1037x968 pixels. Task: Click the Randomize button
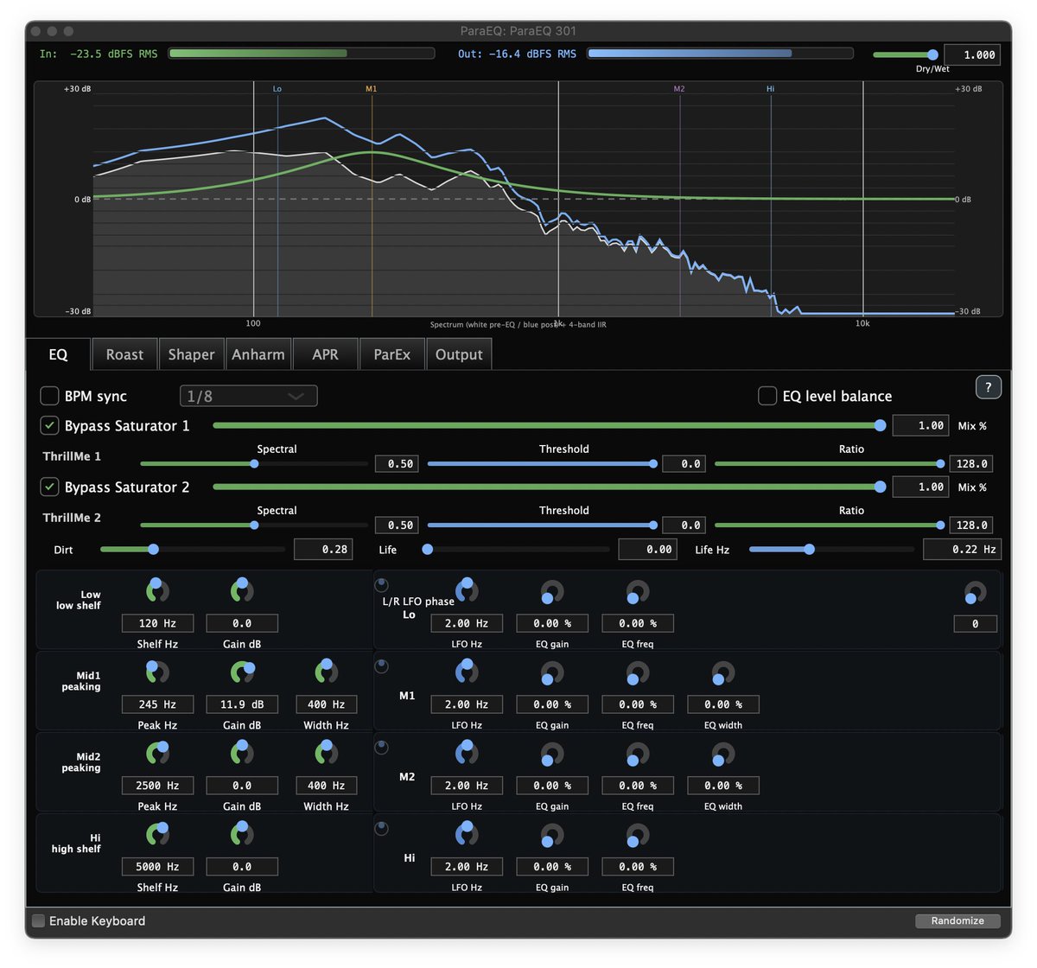click(x=957, y=920)
